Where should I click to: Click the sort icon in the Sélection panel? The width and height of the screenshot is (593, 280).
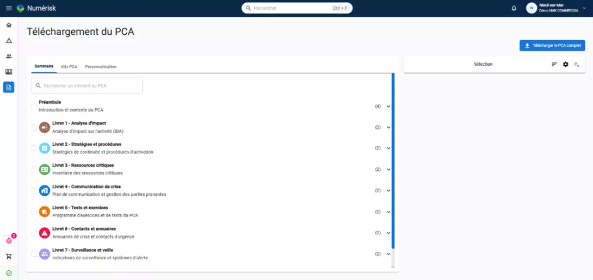[x=554, y=64]
